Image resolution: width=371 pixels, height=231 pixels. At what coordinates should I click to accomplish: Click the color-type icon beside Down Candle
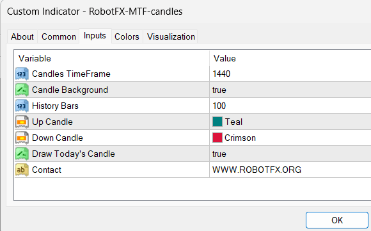(22, 138)
